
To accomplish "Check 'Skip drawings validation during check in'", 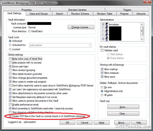I will point(10,112).
